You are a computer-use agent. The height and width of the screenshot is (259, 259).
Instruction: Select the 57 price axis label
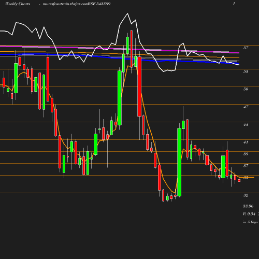(246, 48)
